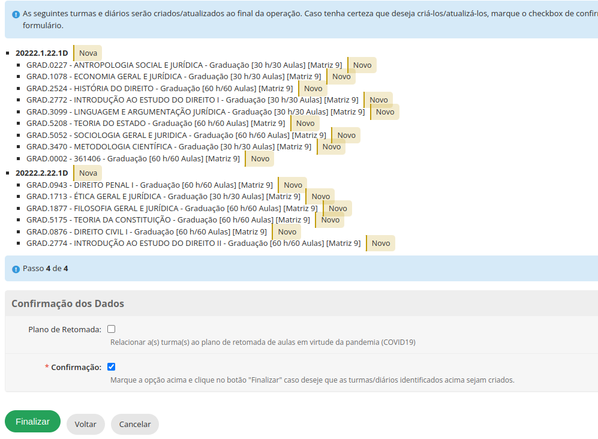The width and height of the screenshot is (598, 439).
Task: Click the Confirmação dos Dados section header
Action: 68,303
